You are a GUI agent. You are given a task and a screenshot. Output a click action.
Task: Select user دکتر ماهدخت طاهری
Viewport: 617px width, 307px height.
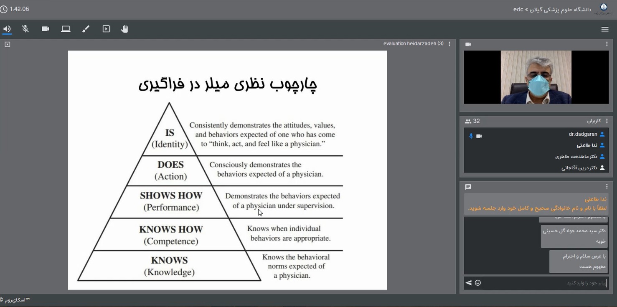point(576,157)
